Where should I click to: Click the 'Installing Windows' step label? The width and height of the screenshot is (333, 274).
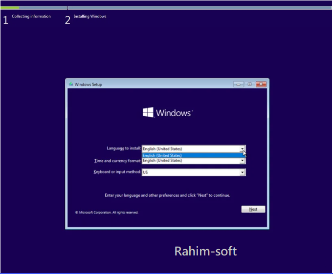coord(90,16)
